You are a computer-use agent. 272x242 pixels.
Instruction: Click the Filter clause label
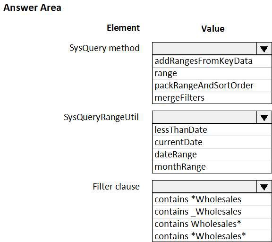coord(116,187)
